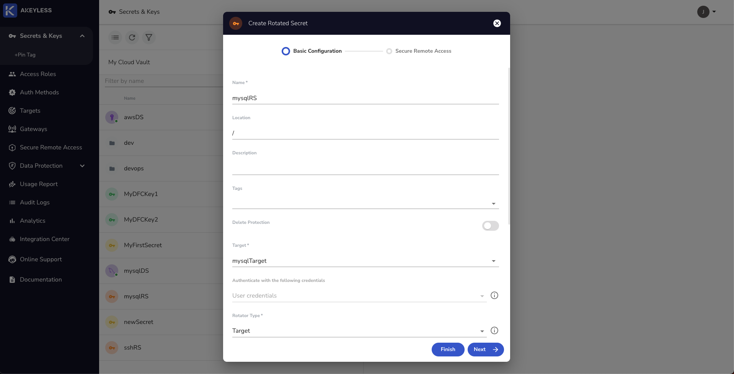Open the Target dropdown showing mysqlTarget
The width and height of the screenshot is (734, 374).
365,261
